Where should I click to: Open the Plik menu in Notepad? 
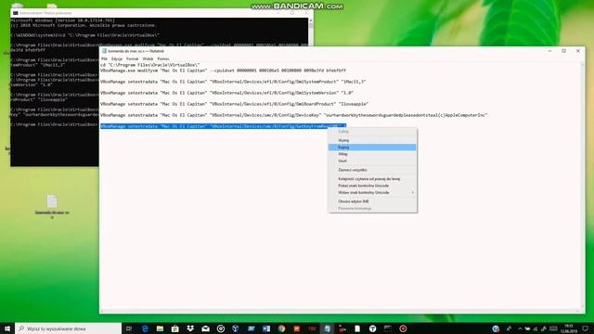(x=104, y=58)
